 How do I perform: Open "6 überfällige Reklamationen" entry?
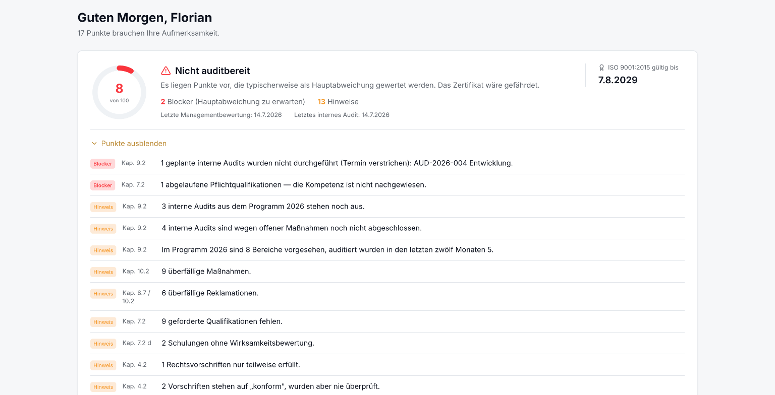coord(387,297)
